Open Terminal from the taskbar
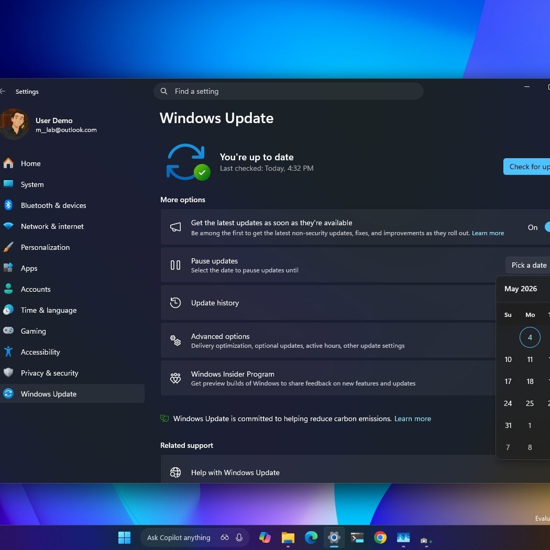550x550 pixels. click(x=357, y=537)
